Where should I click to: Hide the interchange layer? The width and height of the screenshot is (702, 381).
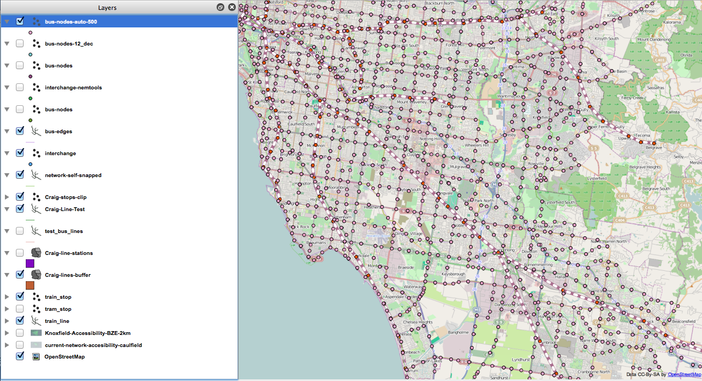pos(20,153)
